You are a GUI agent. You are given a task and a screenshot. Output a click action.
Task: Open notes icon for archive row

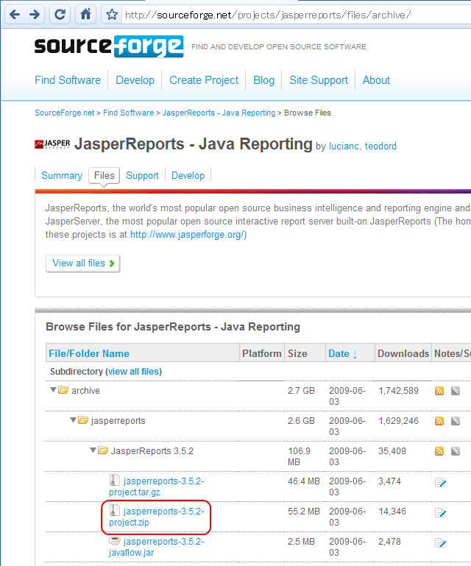point(456,391)
